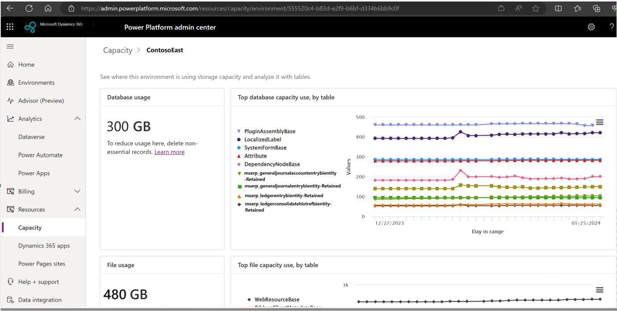The image size is (617, 311).
Task: Open Dynamics 365 apps from the sidebar
Action: pyautogui.click(x=44, y=245)
